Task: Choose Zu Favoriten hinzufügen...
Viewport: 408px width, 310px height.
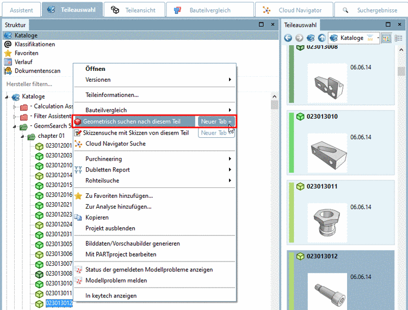Action: pyautogui.click(x=119, y=196)
